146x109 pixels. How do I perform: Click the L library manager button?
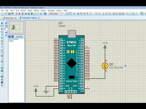12,37
